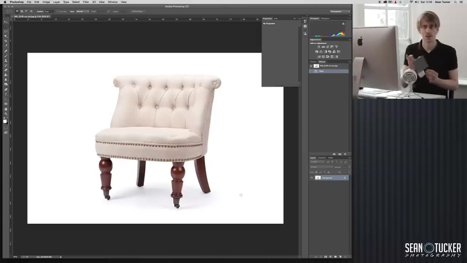The image size is (467, 263).
Task: Create new layer in Layers panel
Action: (340, 257)
